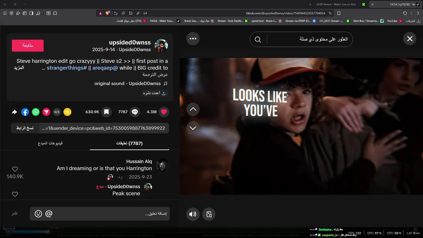Bookmark this page with the bookmark icon
Screen dimensions: 423x238
339,13
